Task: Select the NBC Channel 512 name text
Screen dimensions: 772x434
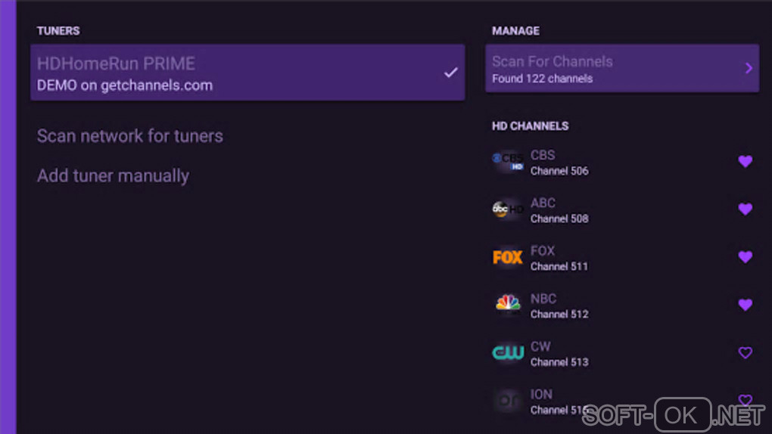Action: (x=559, y=305)
